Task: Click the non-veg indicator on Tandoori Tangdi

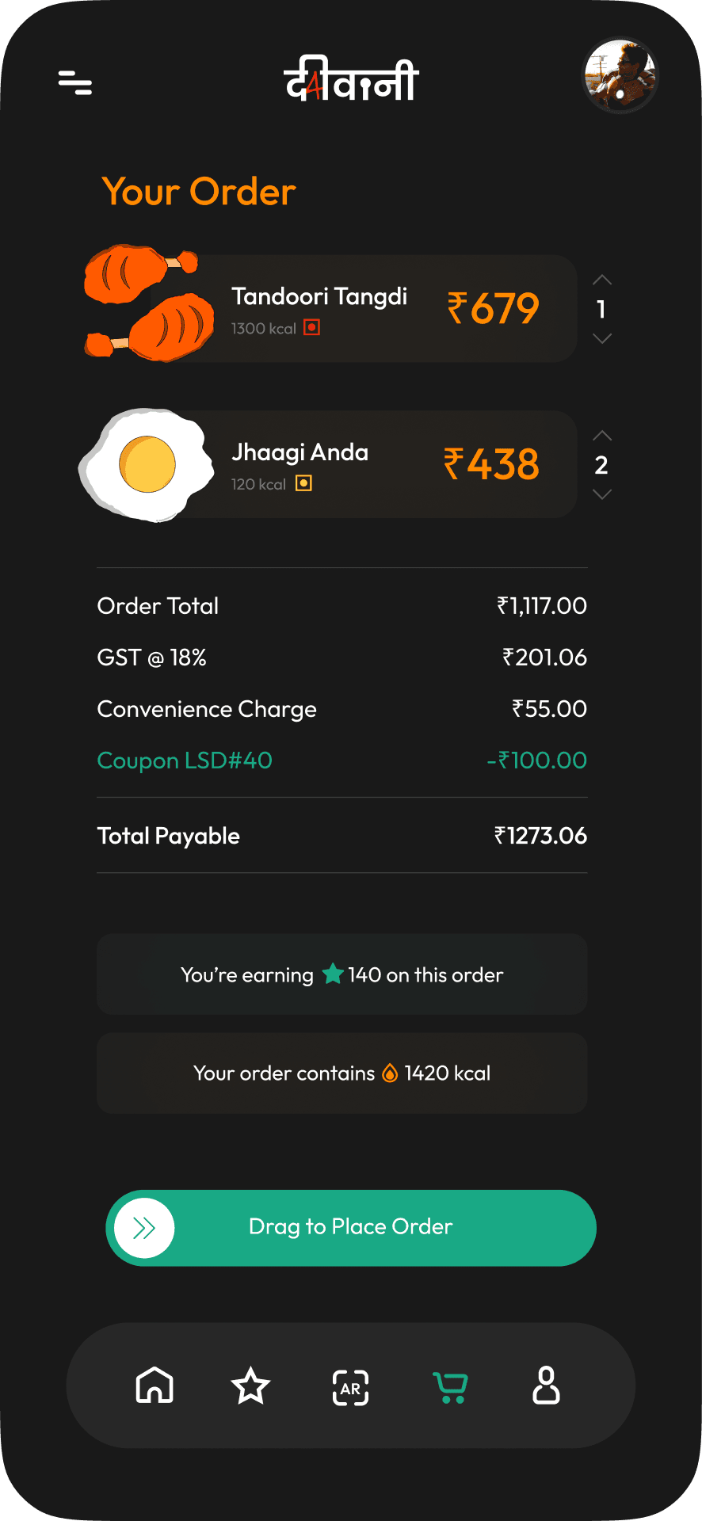Action: tap(312, 328)
